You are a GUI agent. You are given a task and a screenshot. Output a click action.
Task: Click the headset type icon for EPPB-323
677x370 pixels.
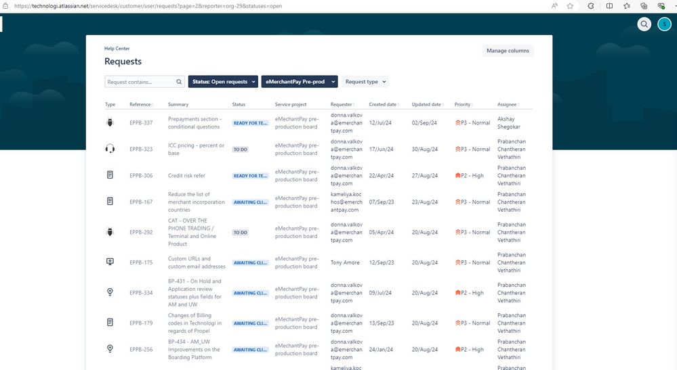[x=110, y=149]
